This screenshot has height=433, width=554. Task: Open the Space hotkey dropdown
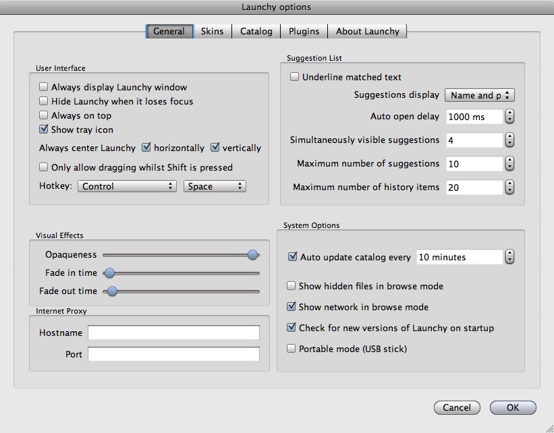[215, 185]
